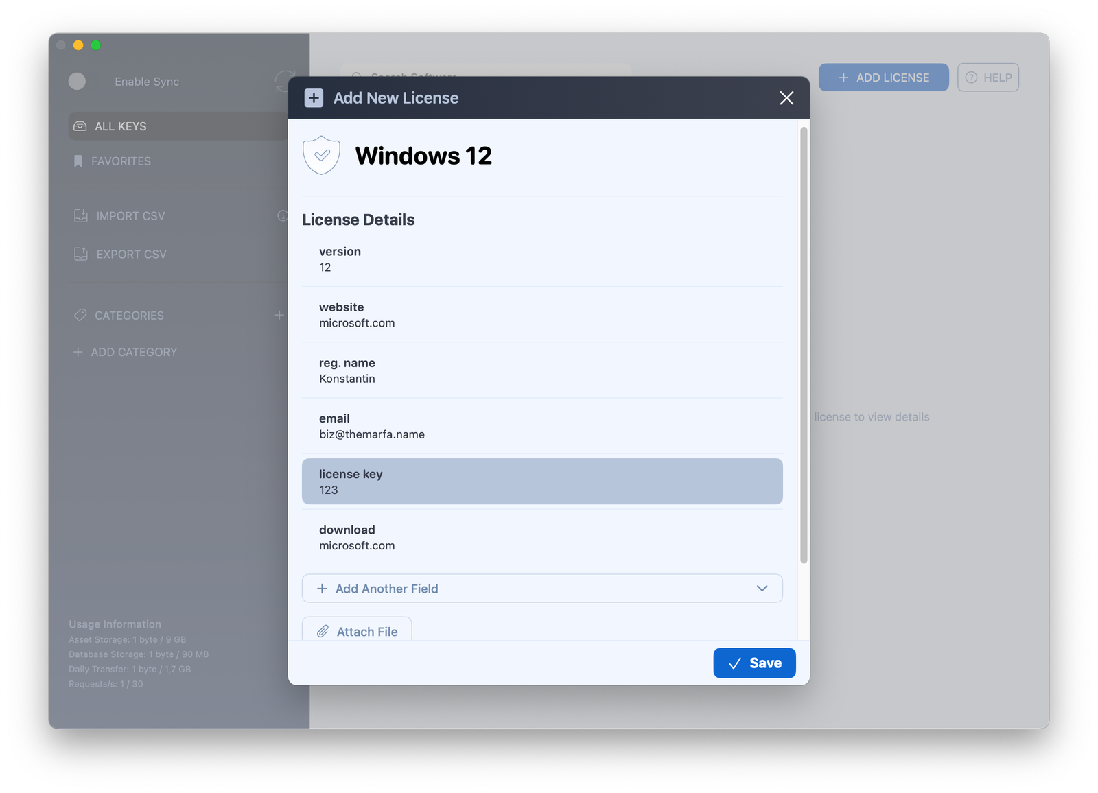Close the Add New License dialog
The image size is (1098, 793).
[786, 98]
